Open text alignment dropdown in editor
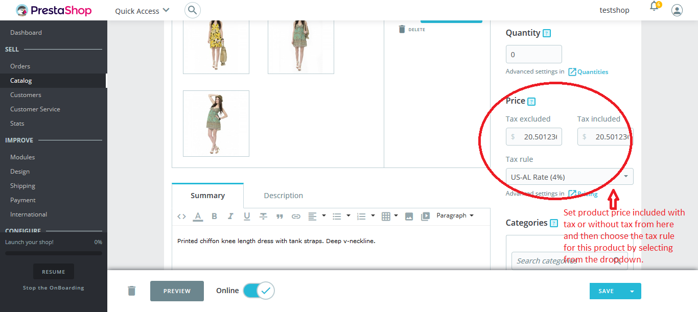 pyautogui.click(x=317, y=217)
